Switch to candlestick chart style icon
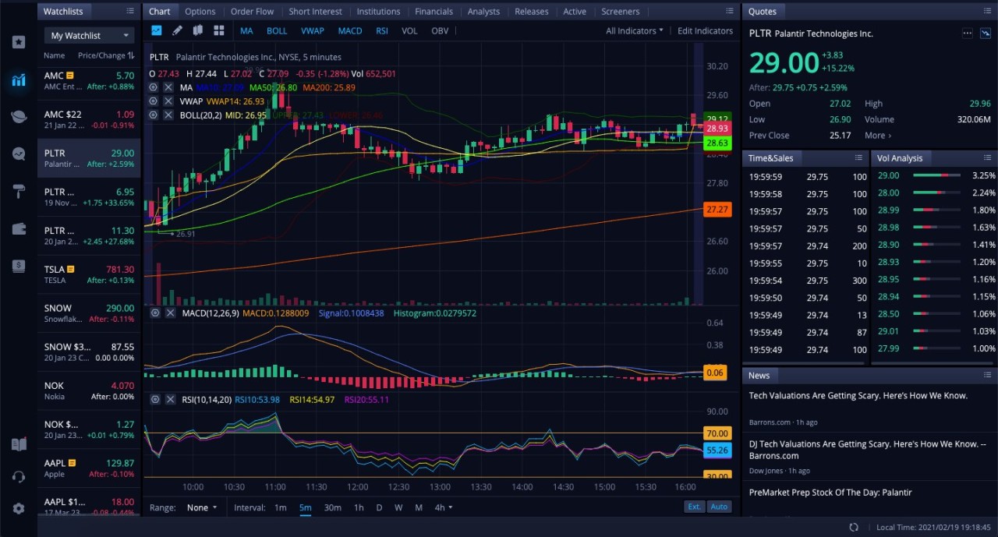998x537 pixels. click(198, 30)
